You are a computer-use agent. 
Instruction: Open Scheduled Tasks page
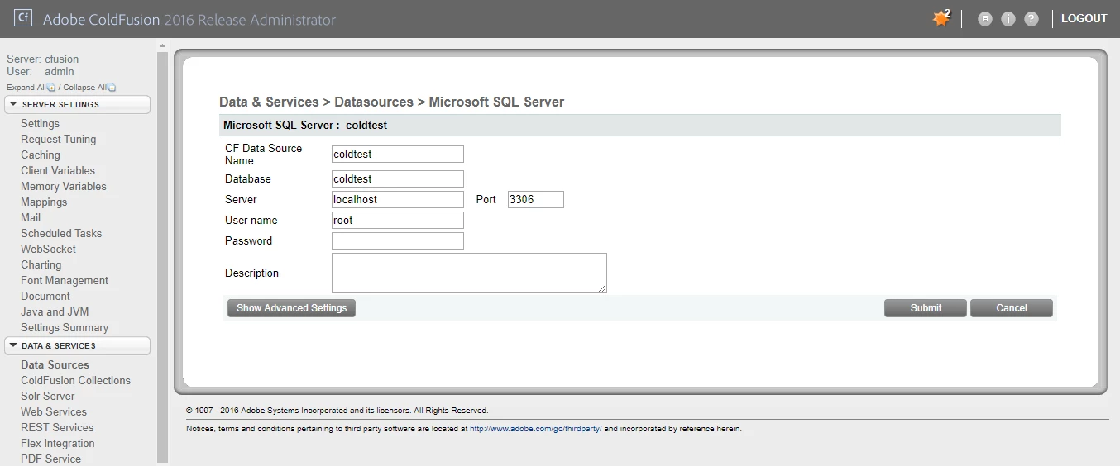click(61, 233)
